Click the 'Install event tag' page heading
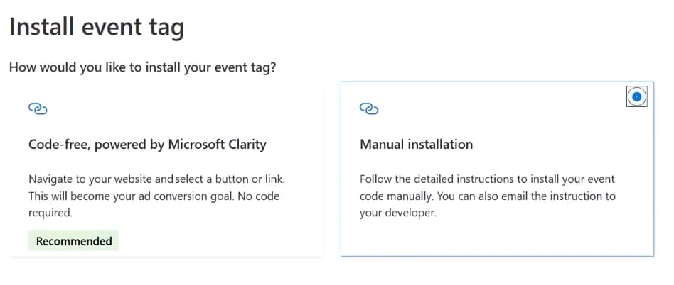This screenshot has height=285, width=674. [x=97, y=28]
